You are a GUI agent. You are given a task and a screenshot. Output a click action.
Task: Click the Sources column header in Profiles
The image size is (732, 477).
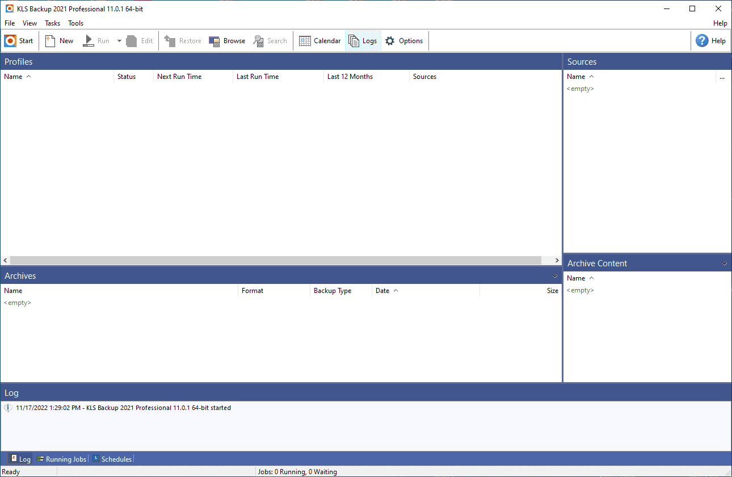click(485, 77)
